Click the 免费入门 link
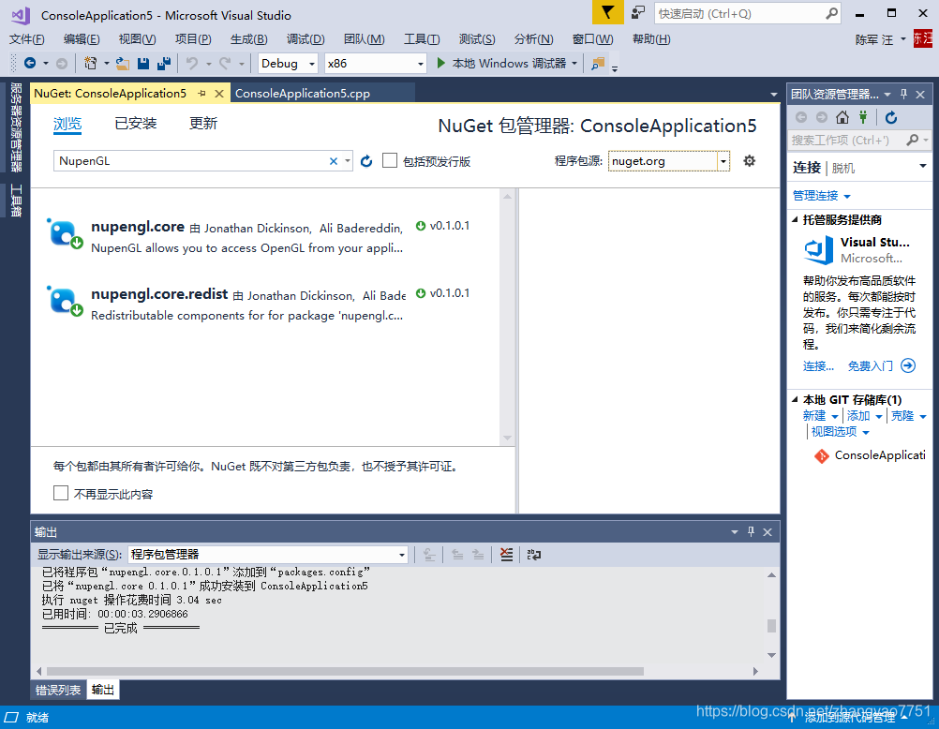 pos(871,366)
